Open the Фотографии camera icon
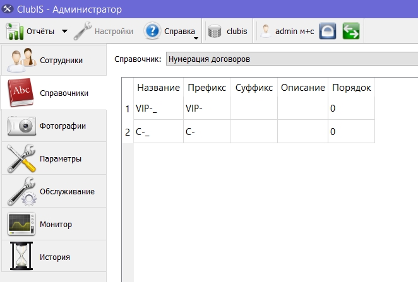The width and height of the screenshot is (418, 282). [x=21, y=126]
